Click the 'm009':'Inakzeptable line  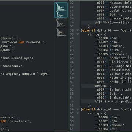[114, 98]
